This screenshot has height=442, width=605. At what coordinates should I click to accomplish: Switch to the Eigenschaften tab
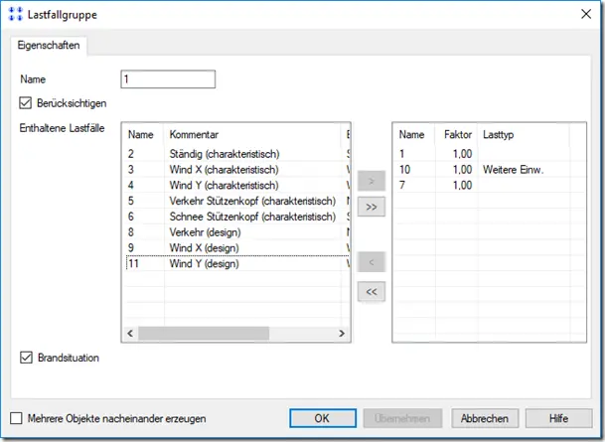[x=49, y=45]
